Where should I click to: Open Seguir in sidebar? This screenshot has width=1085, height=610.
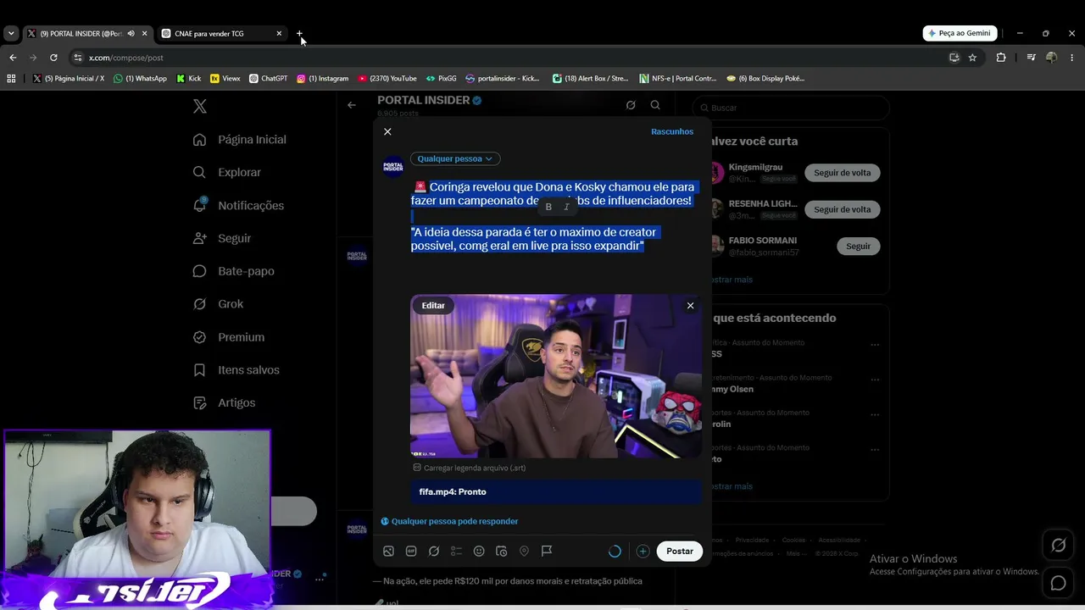coord(222,238)
